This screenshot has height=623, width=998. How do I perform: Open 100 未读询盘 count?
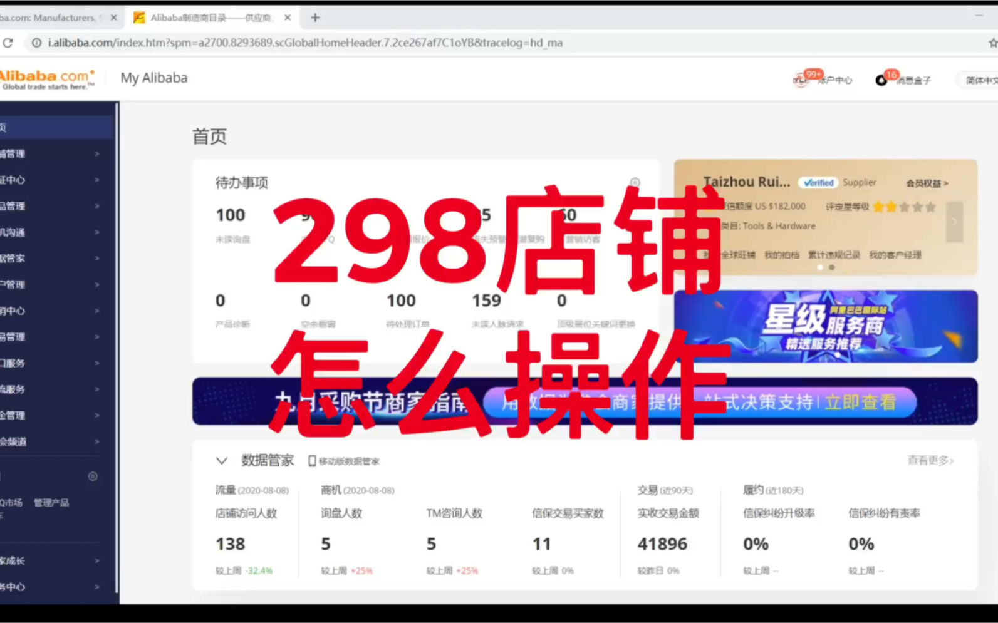tap(231, 215)
